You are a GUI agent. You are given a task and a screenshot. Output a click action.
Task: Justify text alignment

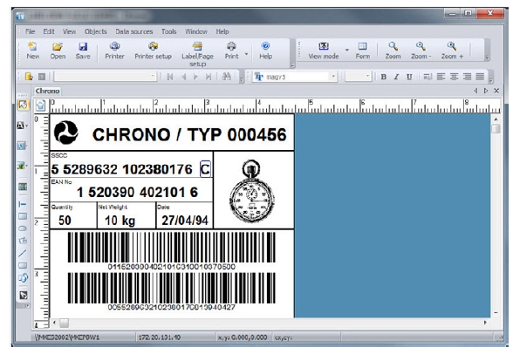coord(480,77)
